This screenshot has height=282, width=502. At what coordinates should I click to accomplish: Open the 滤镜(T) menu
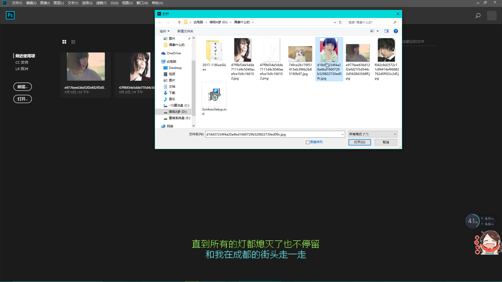[101, 3]
